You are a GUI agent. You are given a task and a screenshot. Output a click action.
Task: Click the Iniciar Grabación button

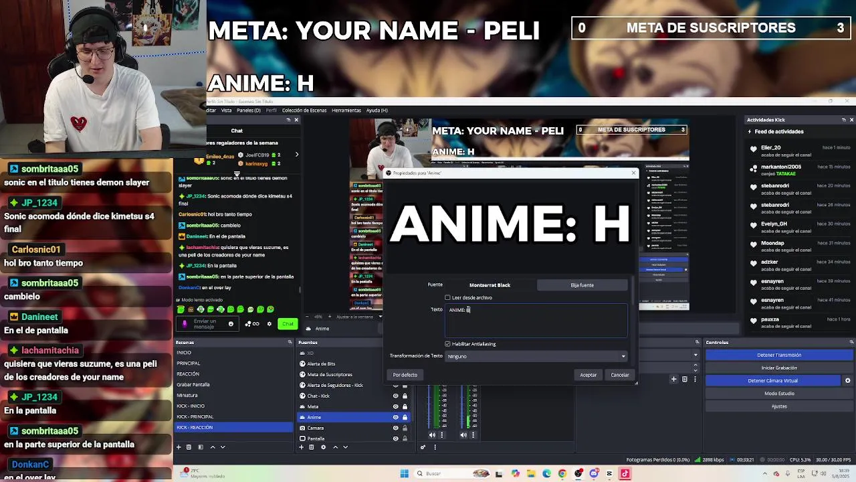click(x=779, y=368)
